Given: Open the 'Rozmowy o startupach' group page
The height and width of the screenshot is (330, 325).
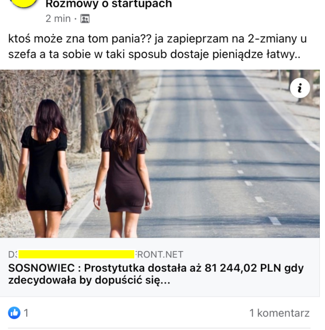Looking at the screenshot, I should [109, 4].
